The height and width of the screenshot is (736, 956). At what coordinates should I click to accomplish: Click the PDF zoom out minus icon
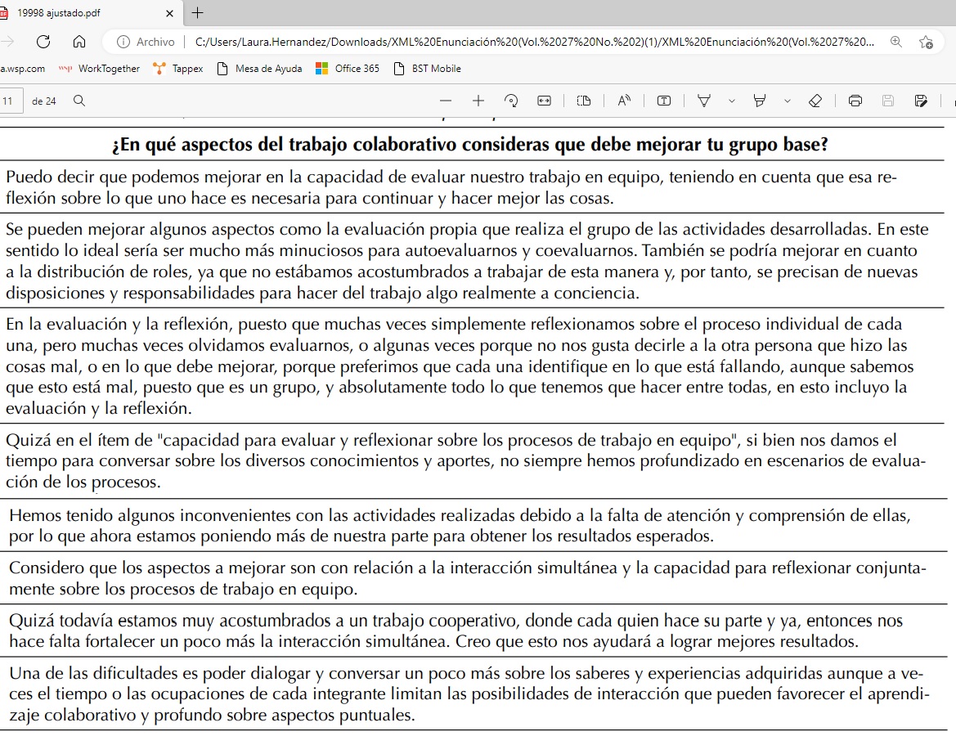click(446, 101)
